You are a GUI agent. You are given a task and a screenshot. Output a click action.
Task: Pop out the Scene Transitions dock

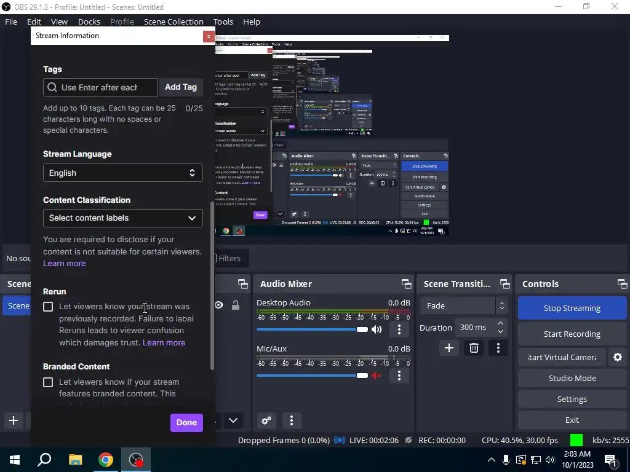(504, 284)
